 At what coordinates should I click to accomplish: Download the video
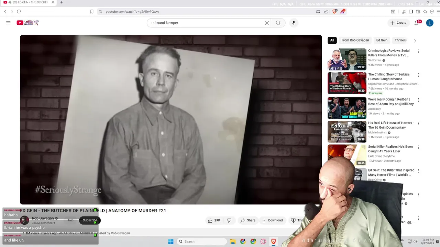[x=272, y=220]
